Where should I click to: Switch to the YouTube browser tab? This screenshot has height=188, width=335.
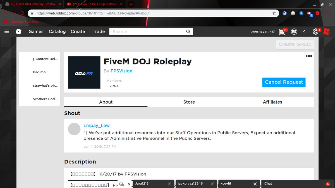pos(95,4)
